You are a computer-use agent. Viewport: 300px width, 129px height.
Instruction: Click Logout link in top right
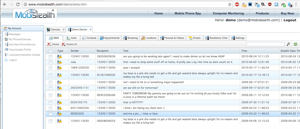(x=290, y=20)
